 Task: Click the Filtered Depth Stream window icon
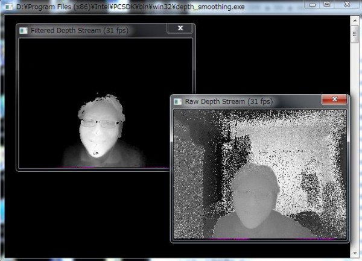point(24,30)
